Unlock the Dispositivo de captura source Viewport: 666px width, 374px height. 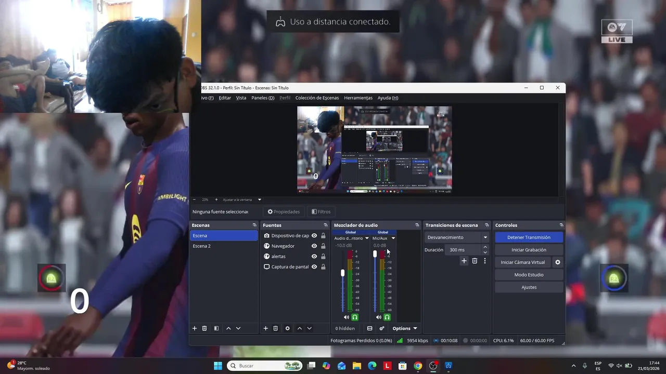(x=323, y=235)
